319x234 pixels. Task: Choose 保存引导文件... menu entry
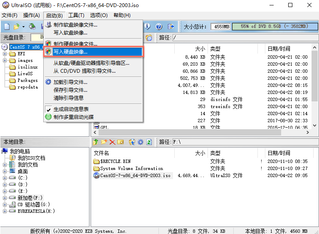point(94,90)
